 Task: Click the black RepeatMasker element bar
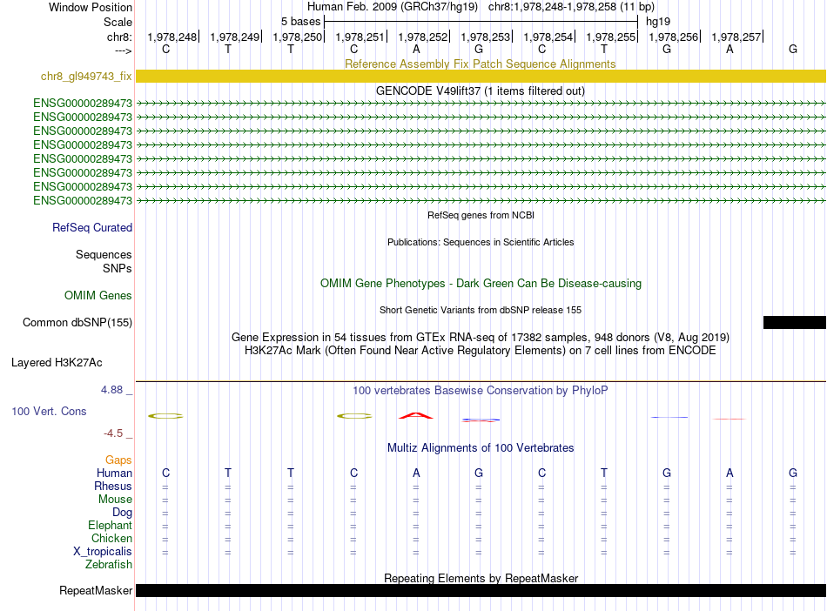481,590
